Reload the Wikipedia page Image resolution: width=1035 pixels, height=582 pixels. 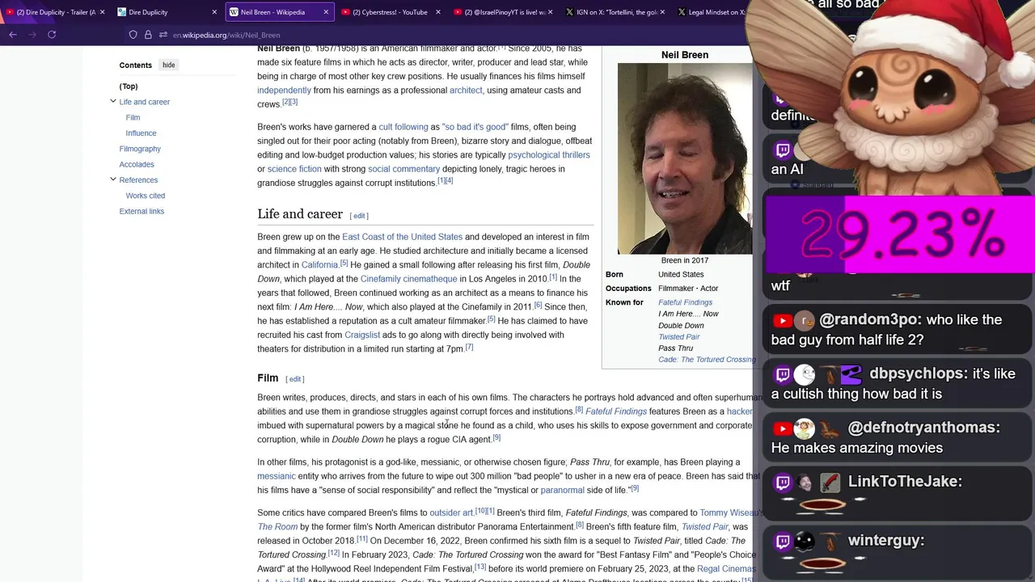coord(52,35)
